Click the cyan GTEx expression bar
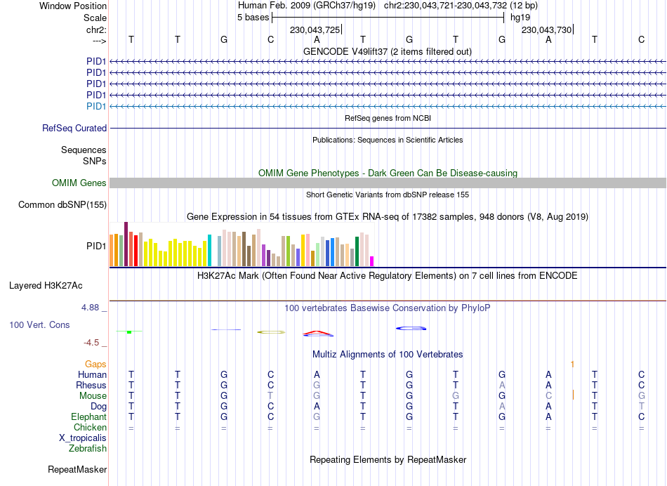Image resolution: width=667 pixels, height=486 pixels. point(209,250)
